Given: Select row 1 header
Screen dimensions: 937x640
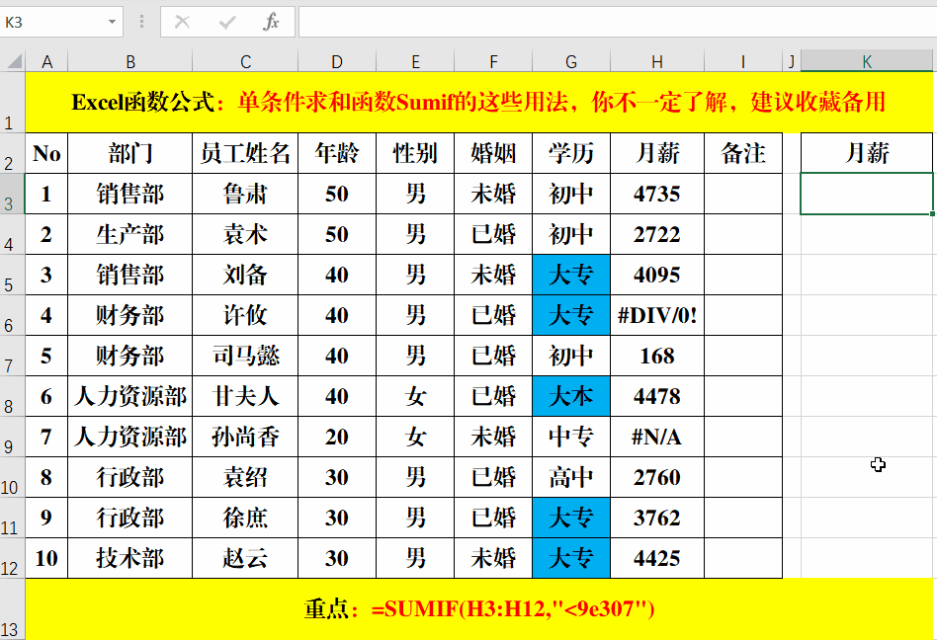Looking at the screenshot, I should pyautogui.click(x=12, y=102).
